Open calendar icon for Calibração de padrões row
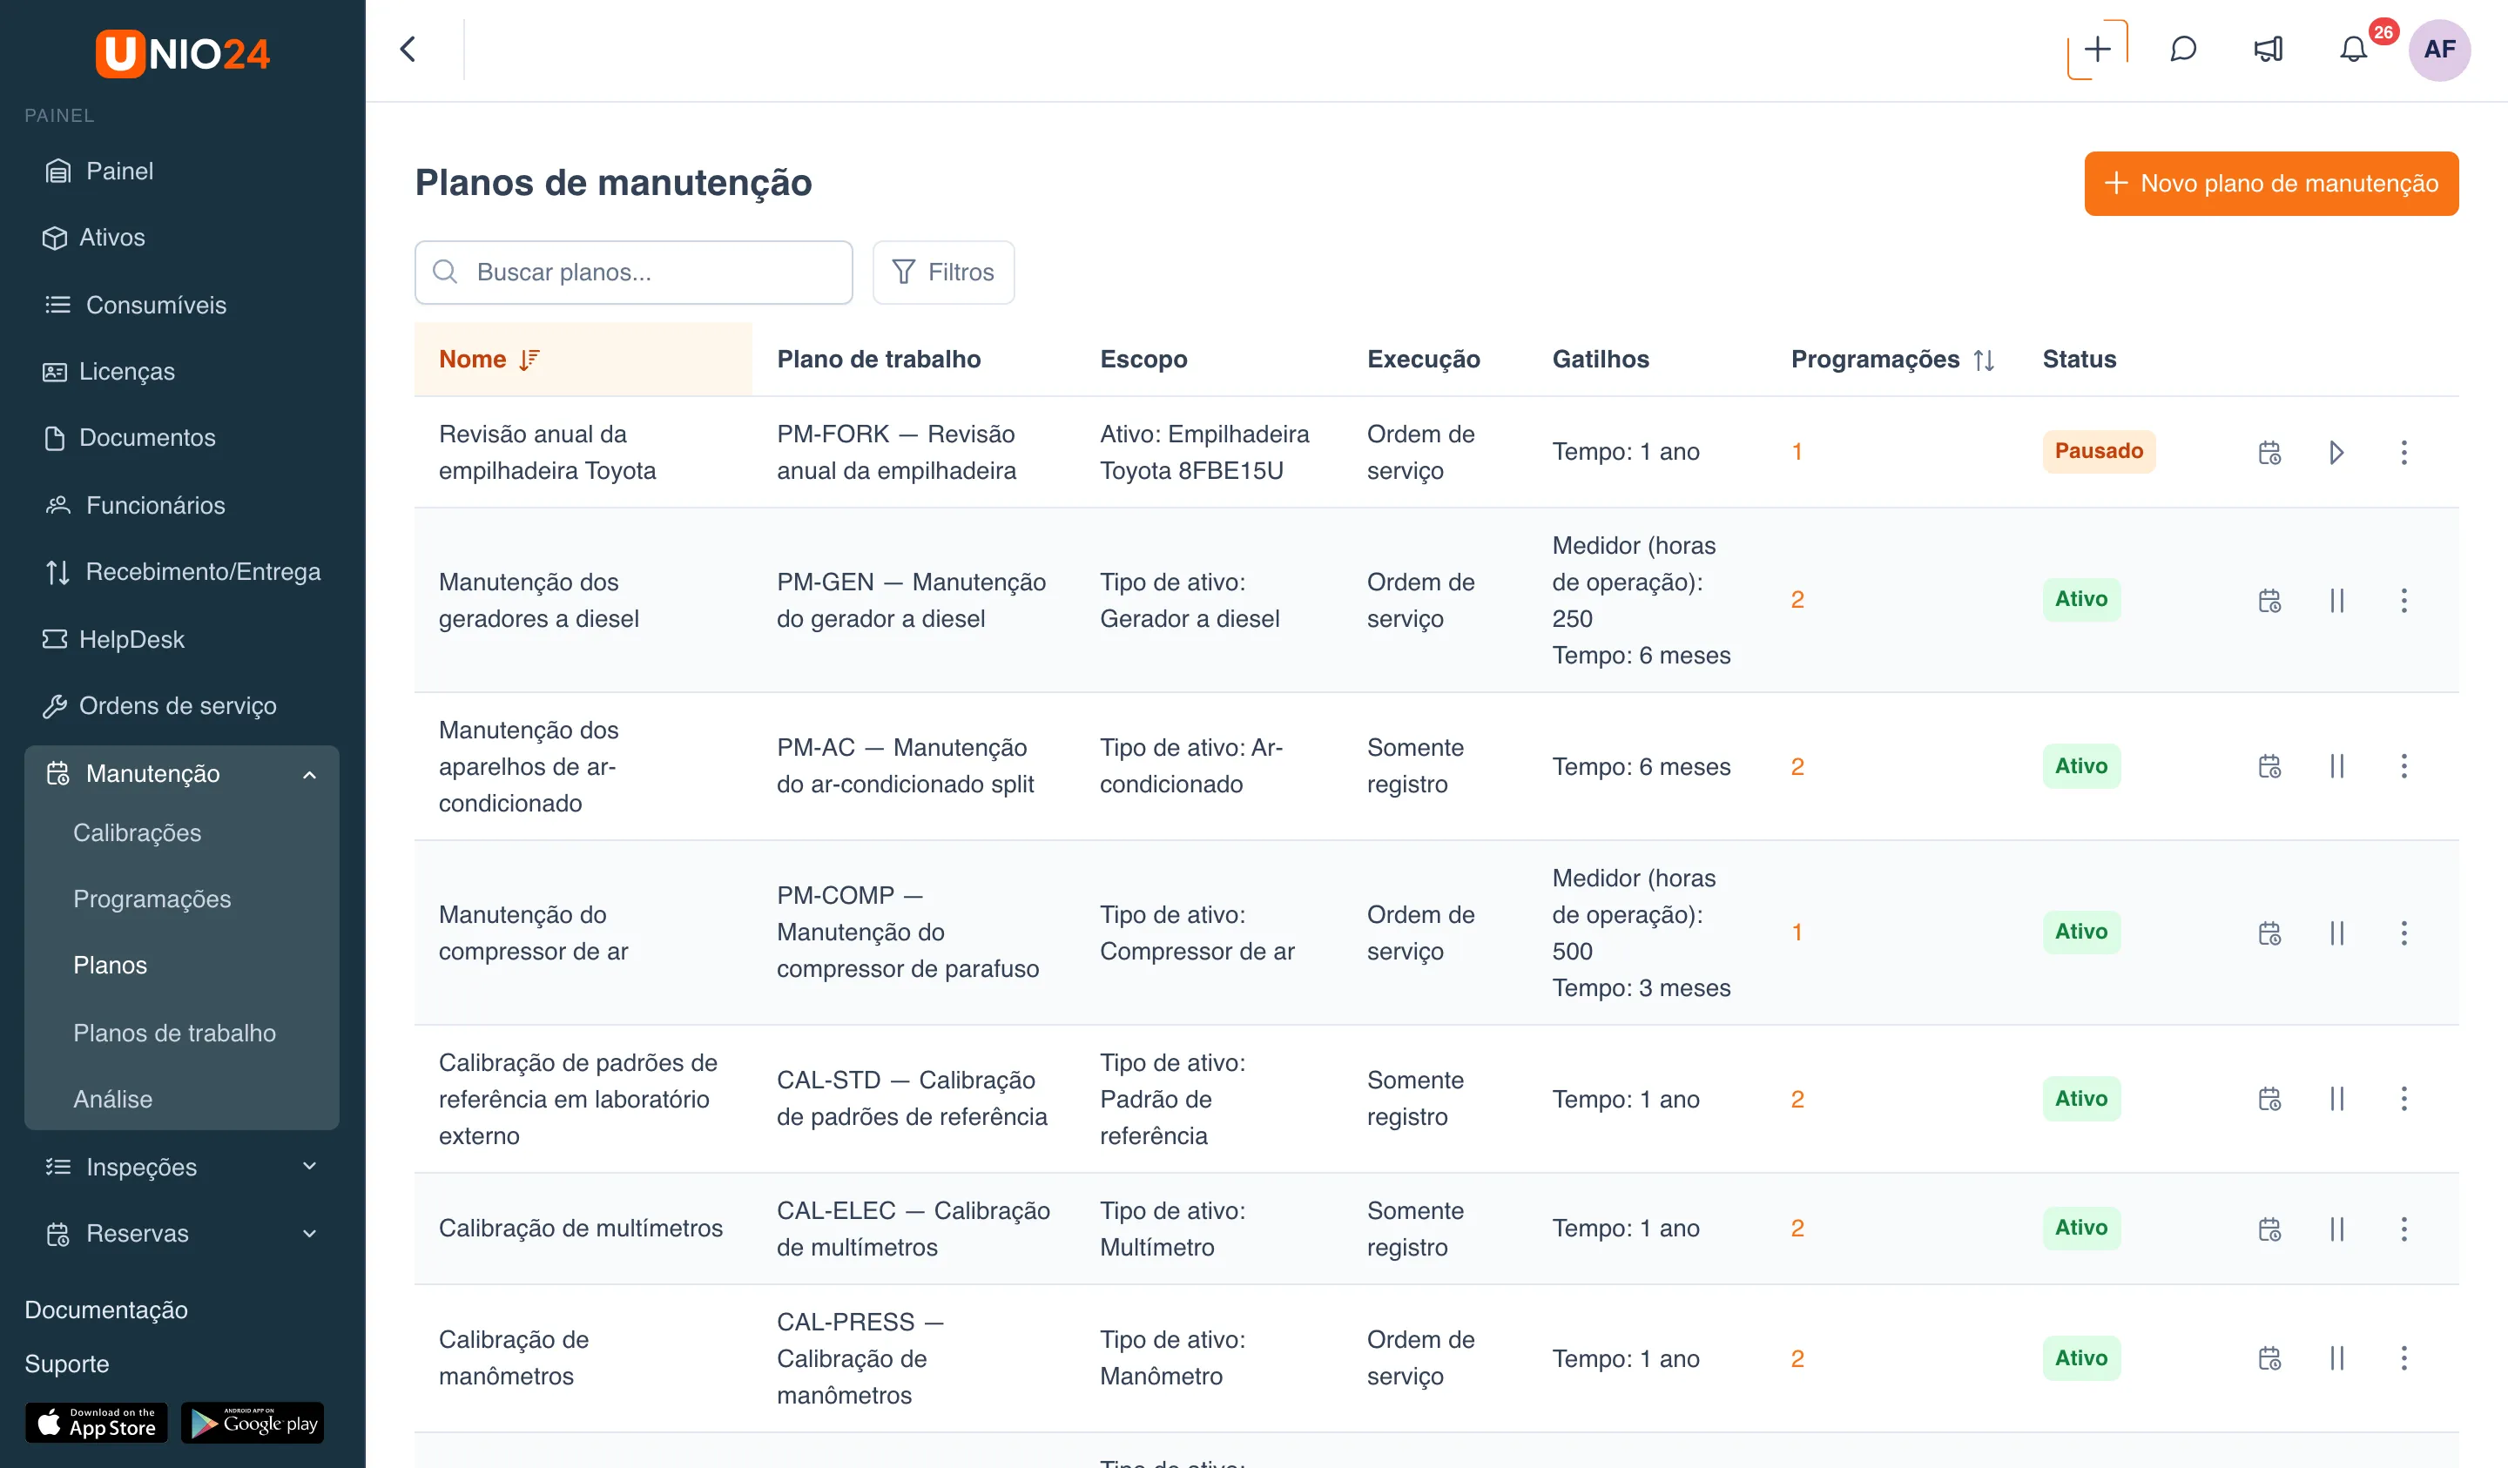 coord(2269,1099)
